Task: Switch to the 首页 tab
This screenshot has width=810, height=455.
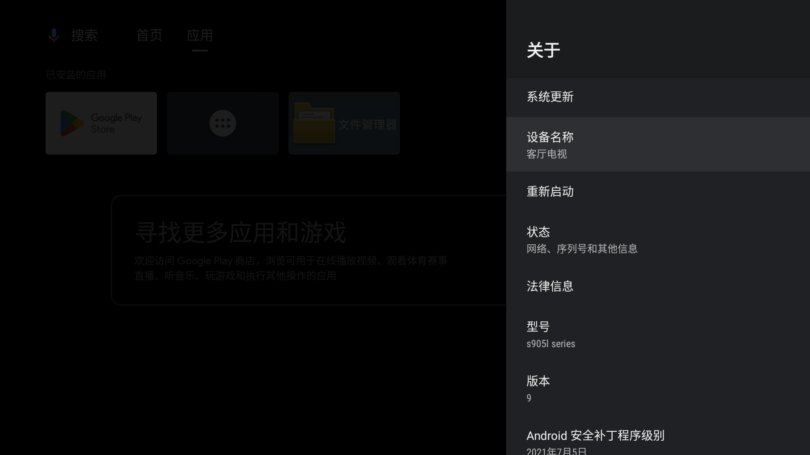Action: click(x=148, y=35)
